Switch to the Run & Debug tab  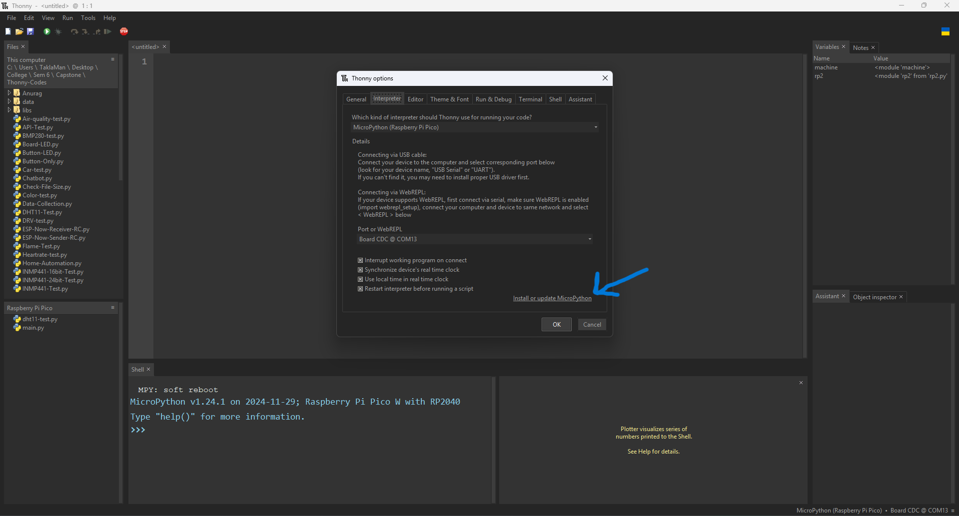[493, 99]
